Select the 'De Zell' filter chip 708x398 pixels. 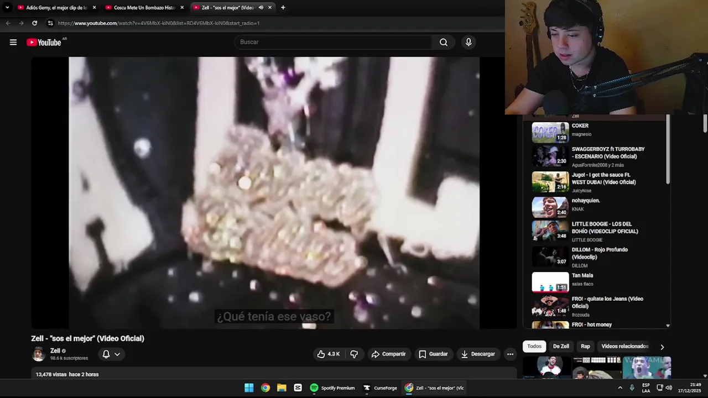[x=561, y=346]
